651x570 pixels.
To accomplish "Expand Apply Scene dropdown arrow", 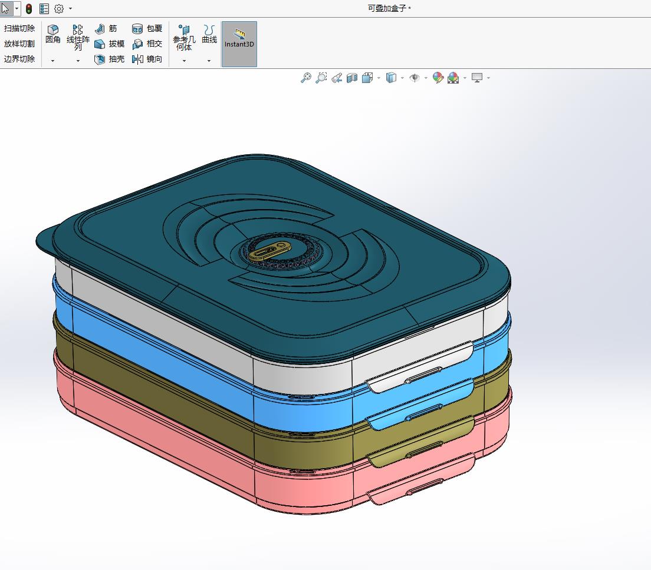I will (x=465, y=78).
